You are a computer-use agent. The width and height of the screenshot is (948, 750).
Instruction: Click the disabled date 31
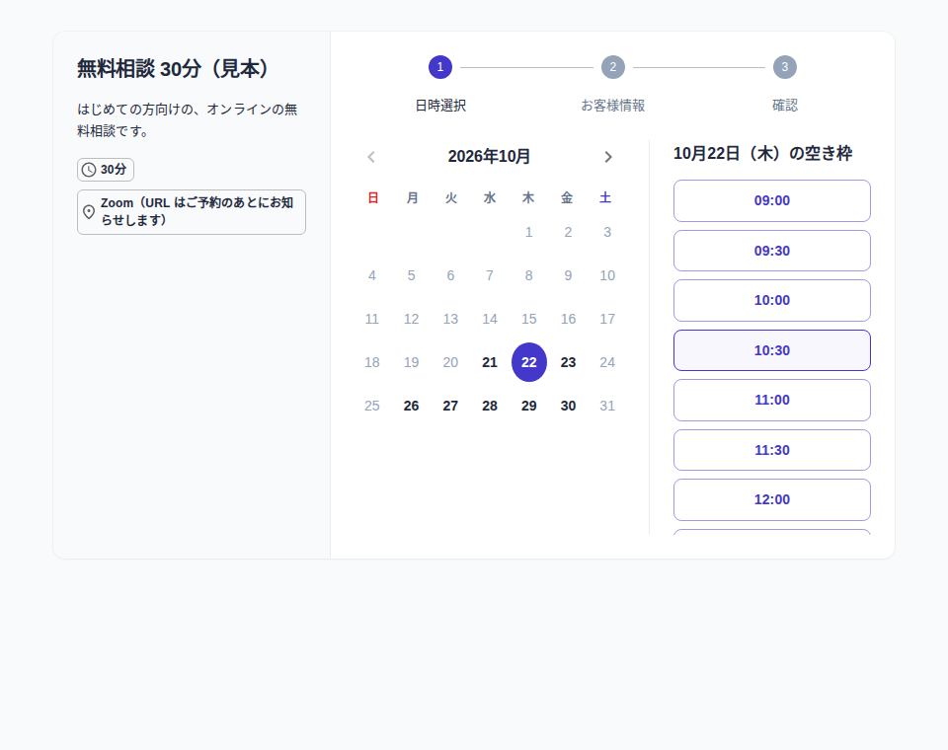pyautogui.click(x=607, y=407)
